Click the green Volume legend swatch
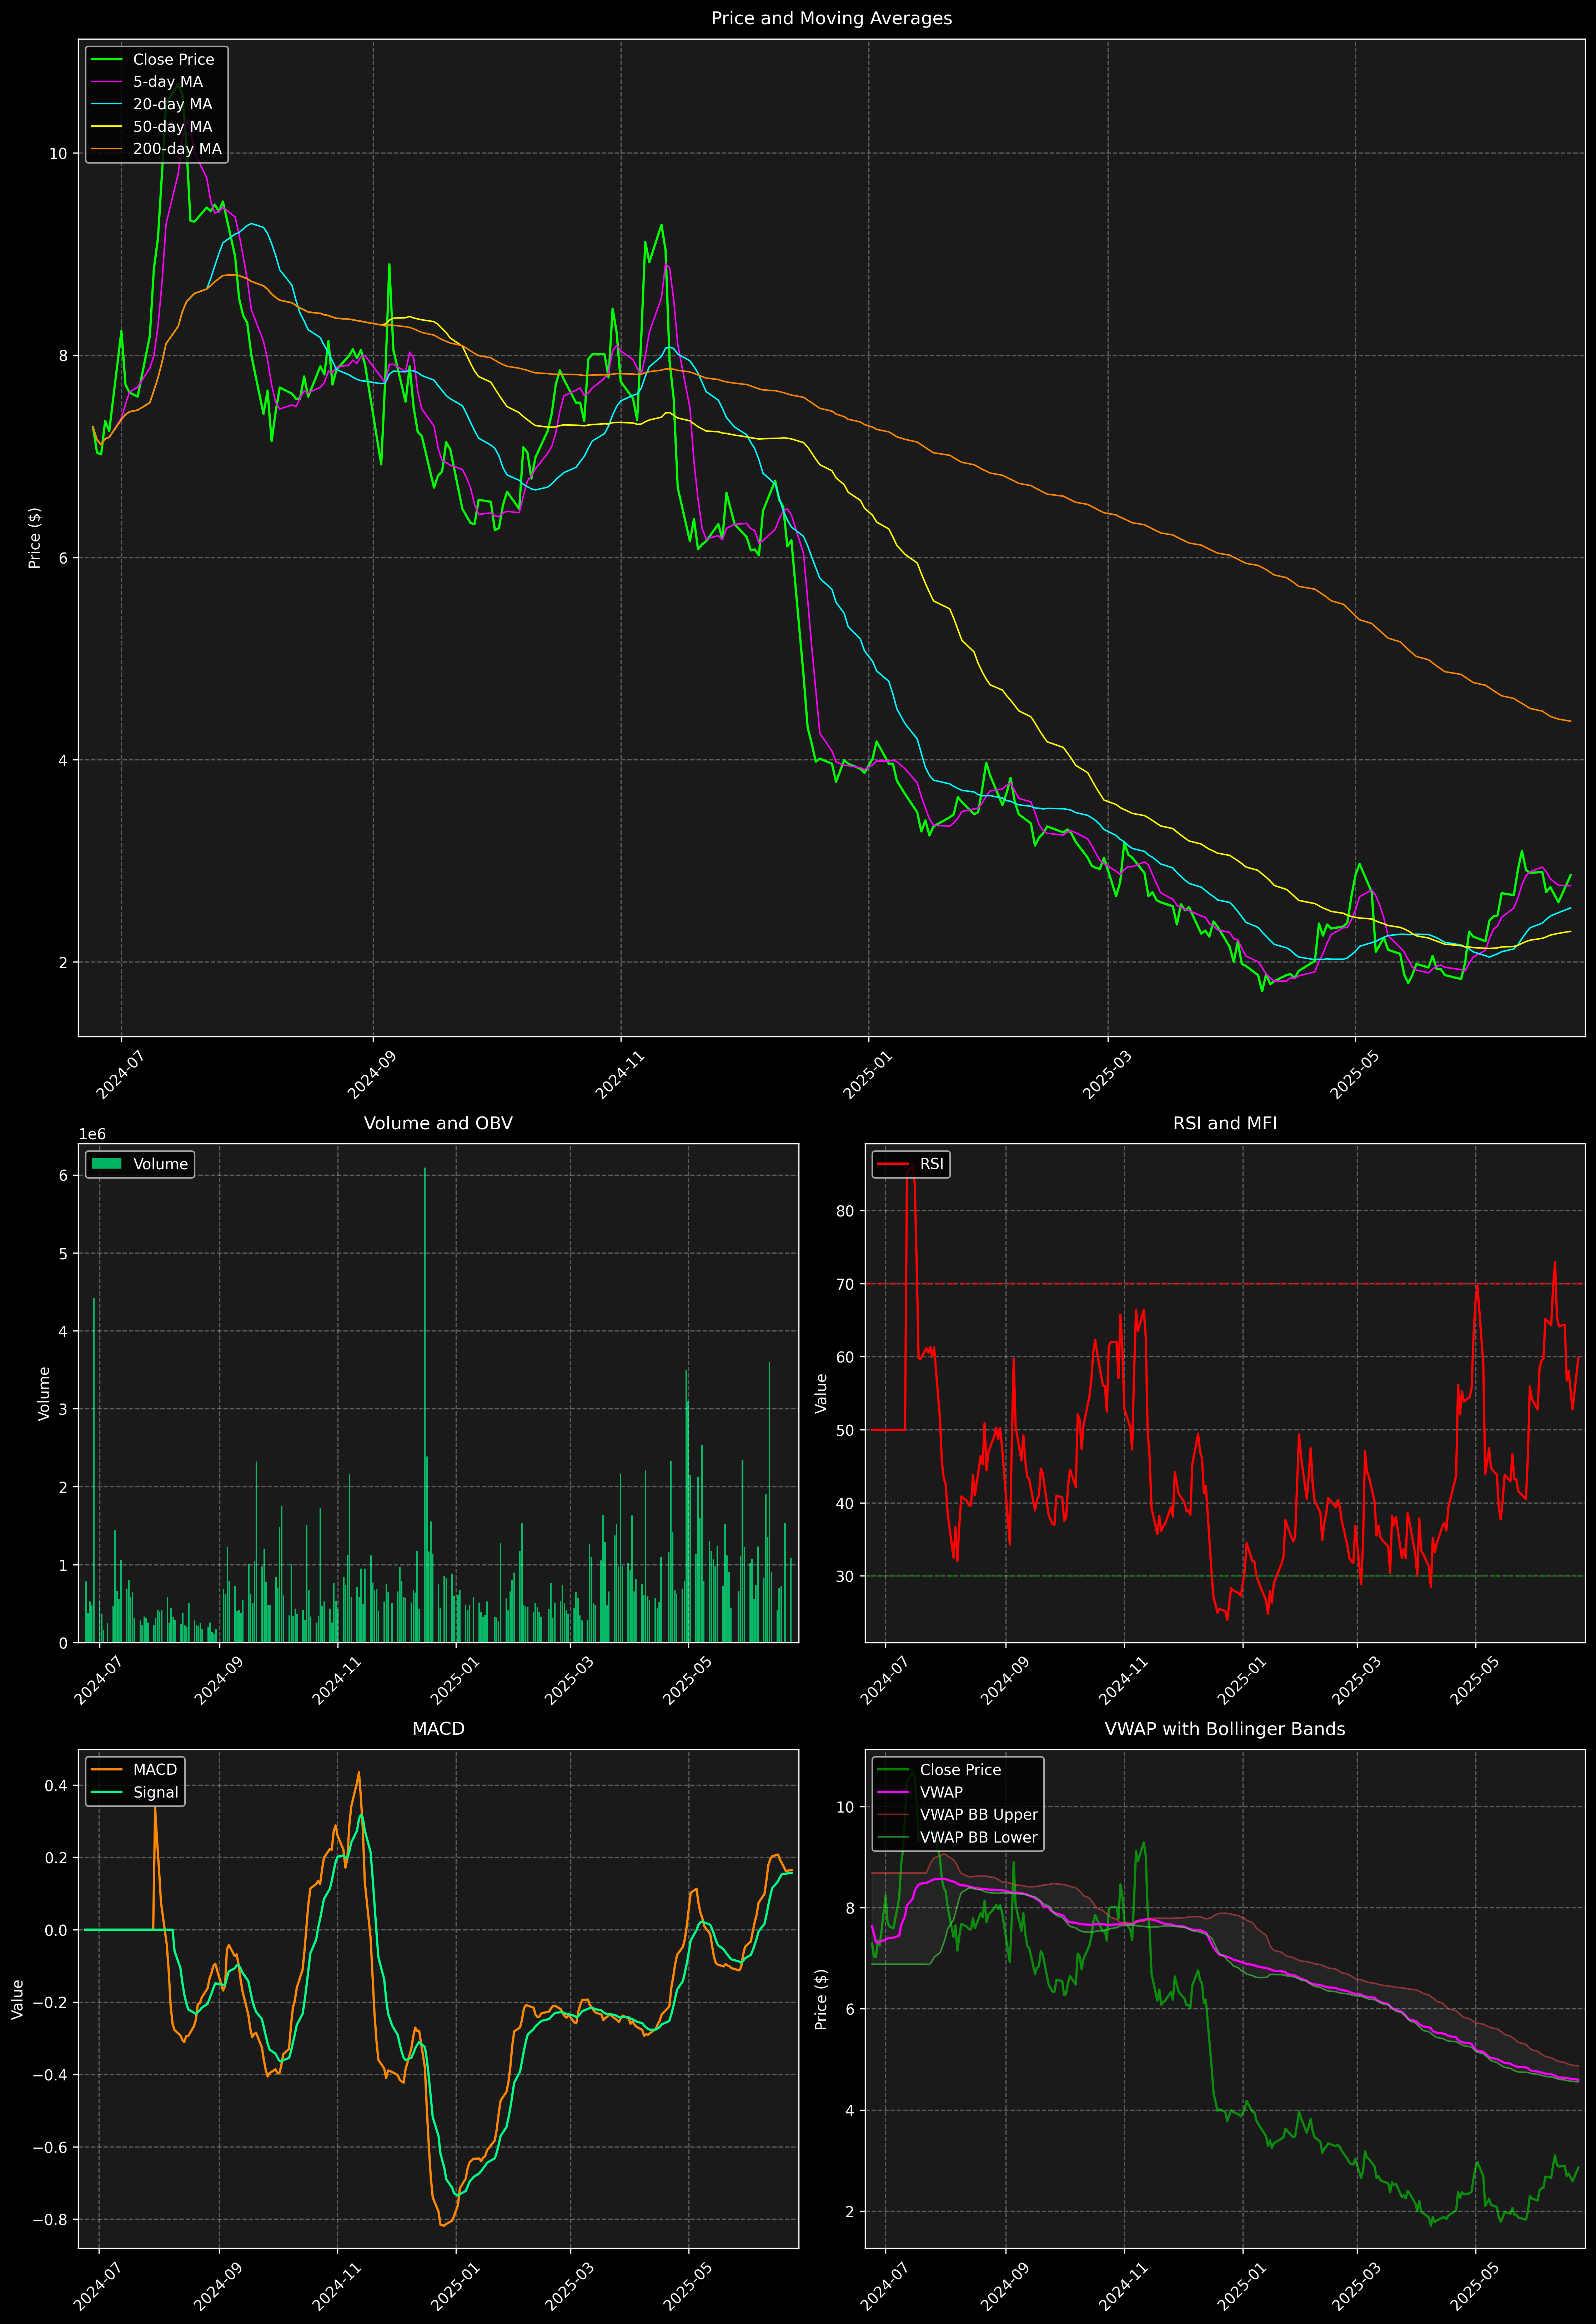 [x=106, y=1164]
